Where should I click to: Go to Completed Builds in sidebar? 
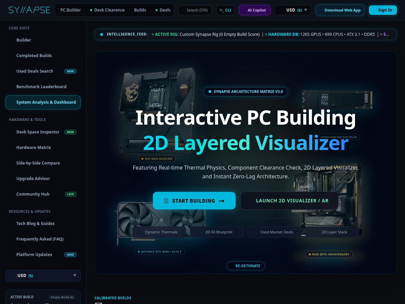point(43,55)
